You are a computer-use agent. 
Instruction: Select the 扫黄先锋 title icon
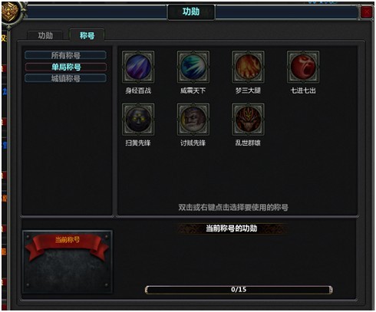coord(138,120)
